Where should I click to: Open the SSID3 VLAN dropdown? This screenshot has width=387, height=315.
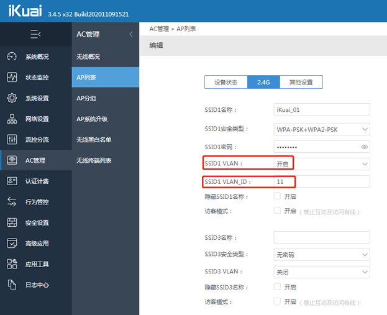[x=321, y=272]
